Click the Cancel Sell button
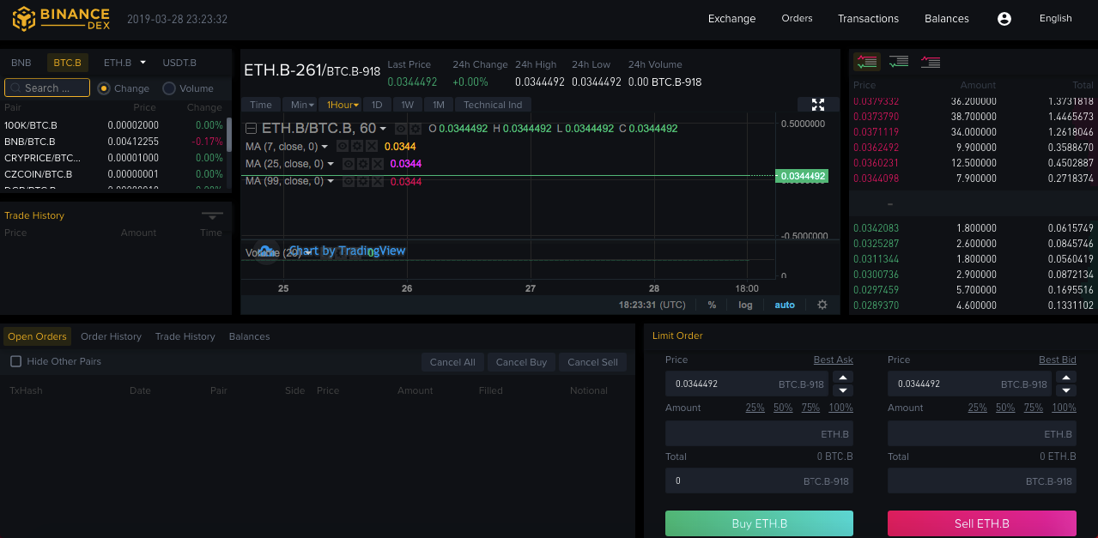Image resolution: width=1098 pixels, height=538 pixels. coord(592,362)
